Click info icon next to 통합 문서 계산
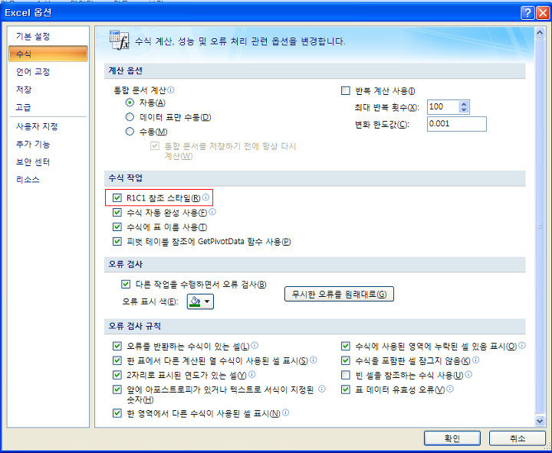 [171, 90]
